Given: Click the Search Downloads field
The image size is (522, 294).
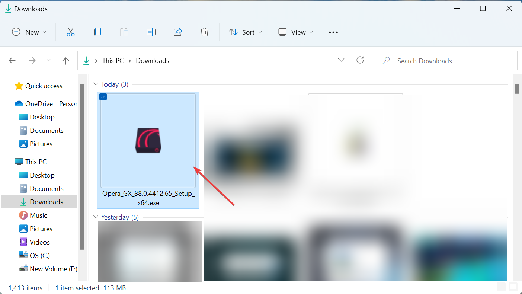Looking at the screenshot, I should (x=446, y=61).
